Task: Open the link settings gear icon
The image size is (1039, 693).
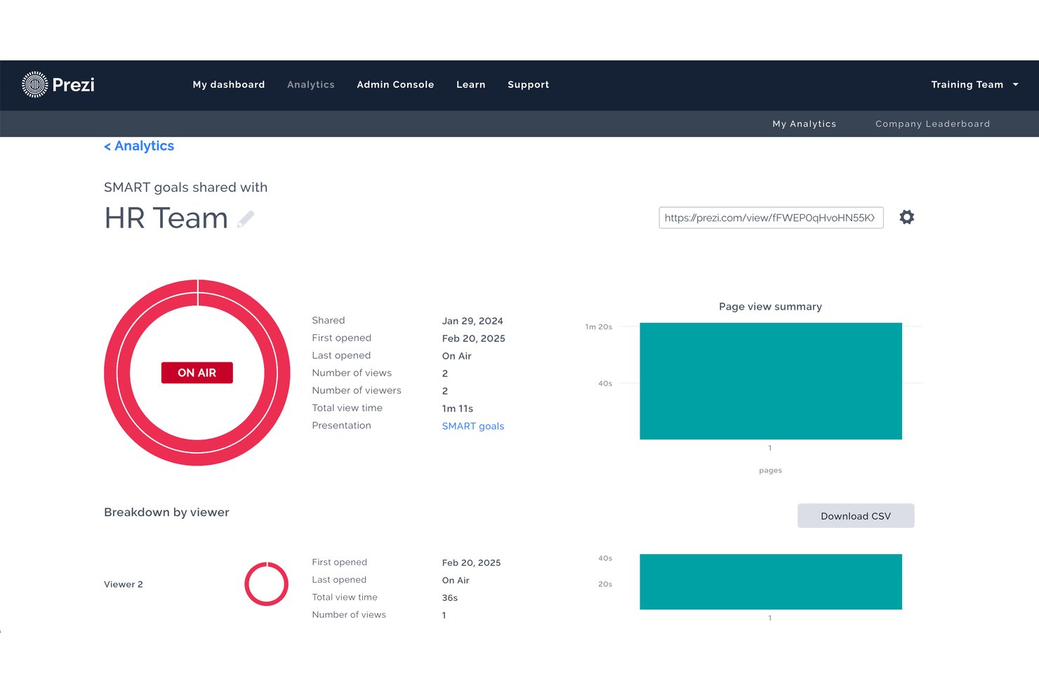Action: coord(907,217)
